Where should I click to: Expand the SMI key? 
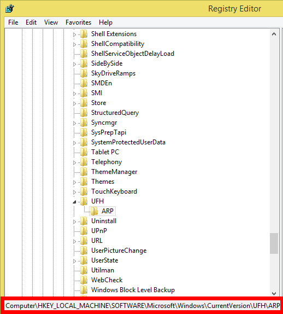74,94
